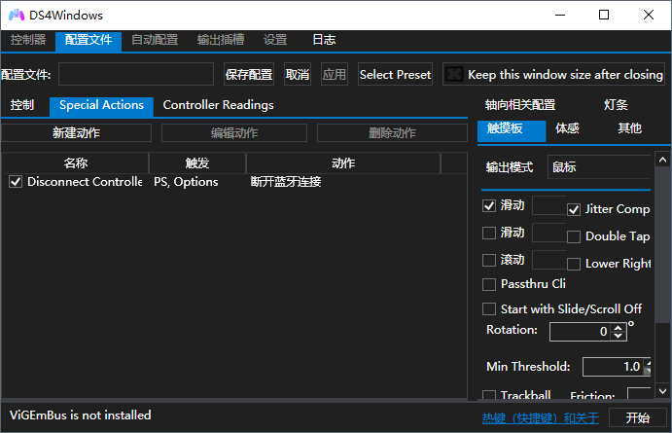The image size is (672, 433).
Task: Click the 取消 button
Action: (x=298, y=74)
